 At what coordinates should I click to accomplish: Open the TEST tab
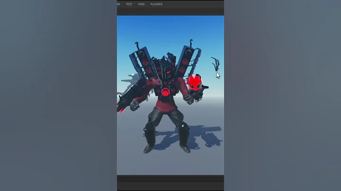point(129,4)
